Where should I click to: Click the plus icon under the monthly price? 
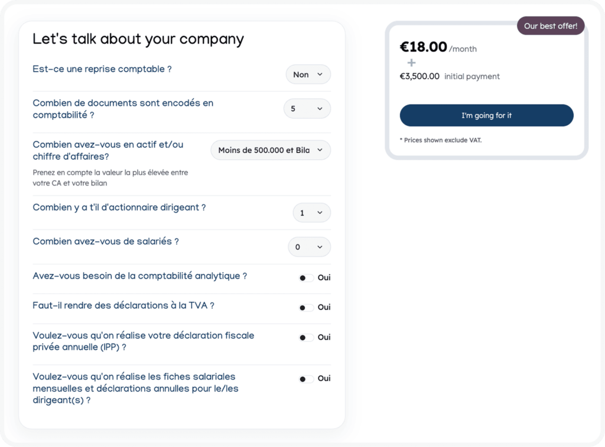(x=411, y=63)
